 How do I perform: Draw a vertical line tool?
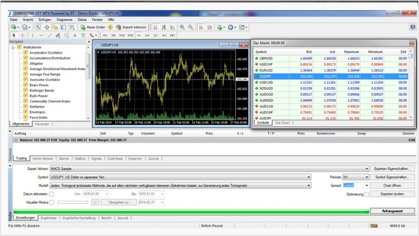coord(33,35)
